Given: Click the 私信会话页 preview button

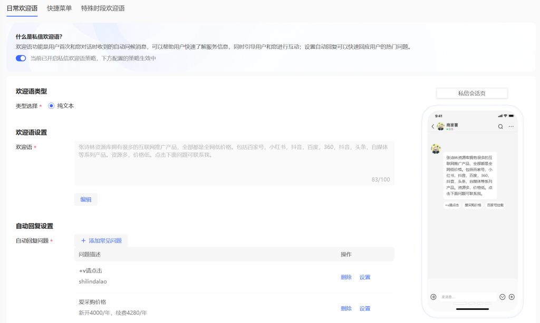Looking at the screenshot, I should [472, 93].
